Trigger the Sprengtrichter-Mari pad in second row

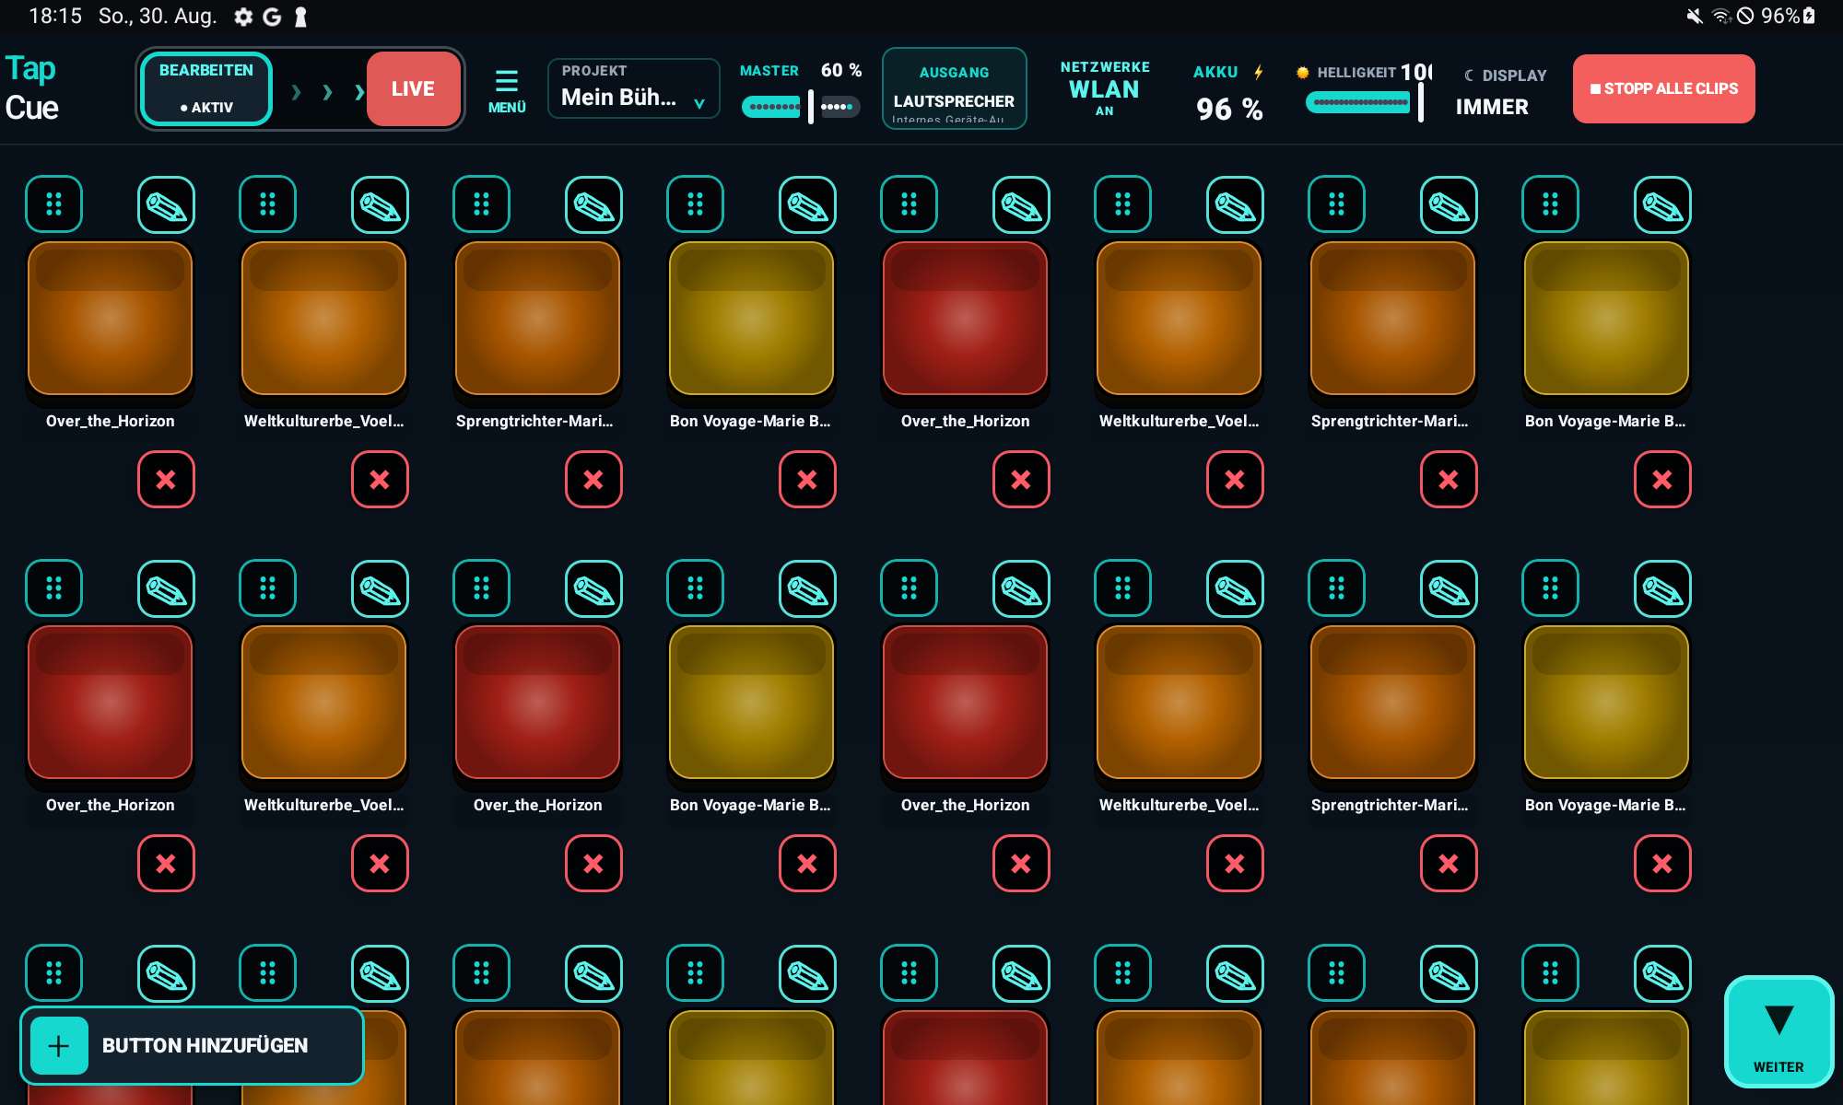point(1392,702)
